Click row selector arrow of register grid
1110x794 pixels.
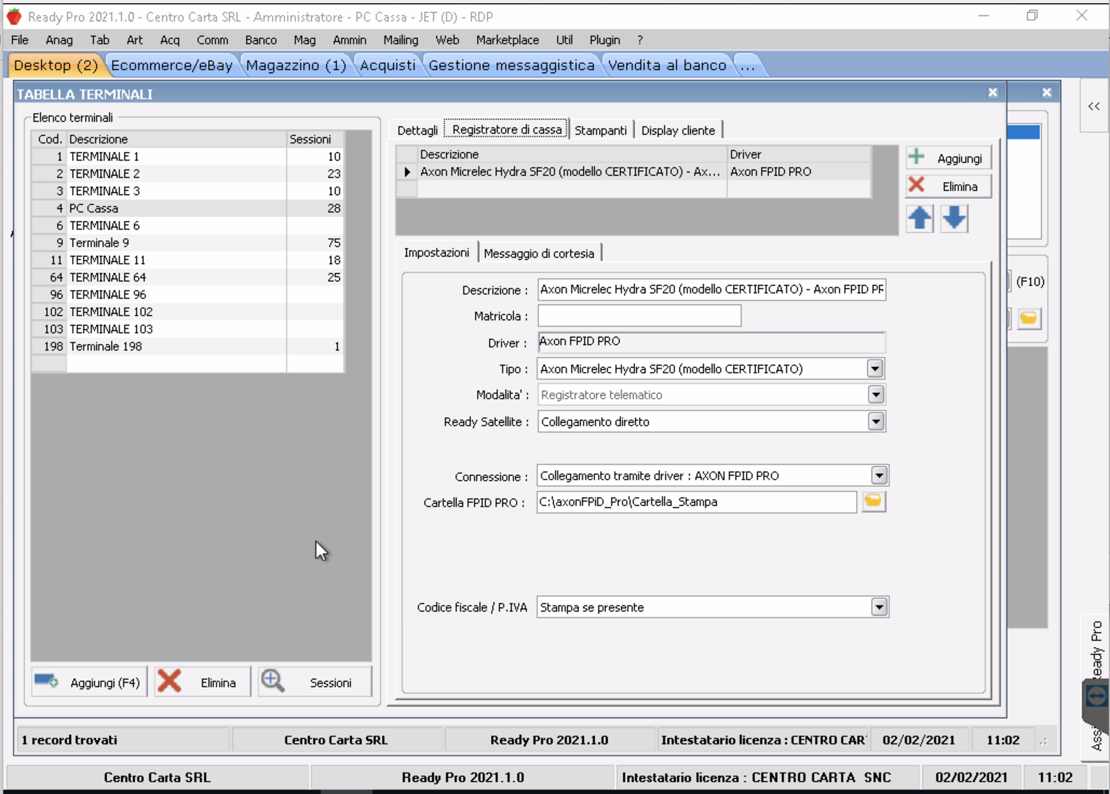tap(407, 172)
